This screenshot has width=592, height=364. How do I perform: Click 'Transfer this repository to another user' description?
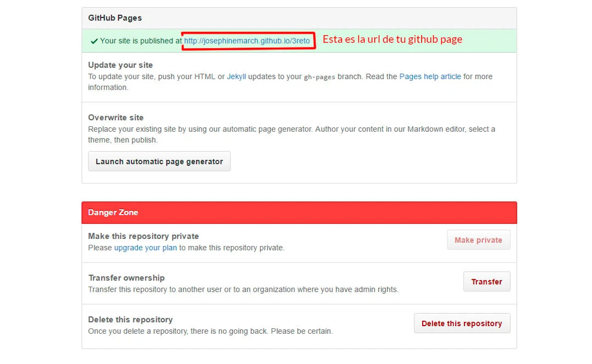(x=243, y=289)
